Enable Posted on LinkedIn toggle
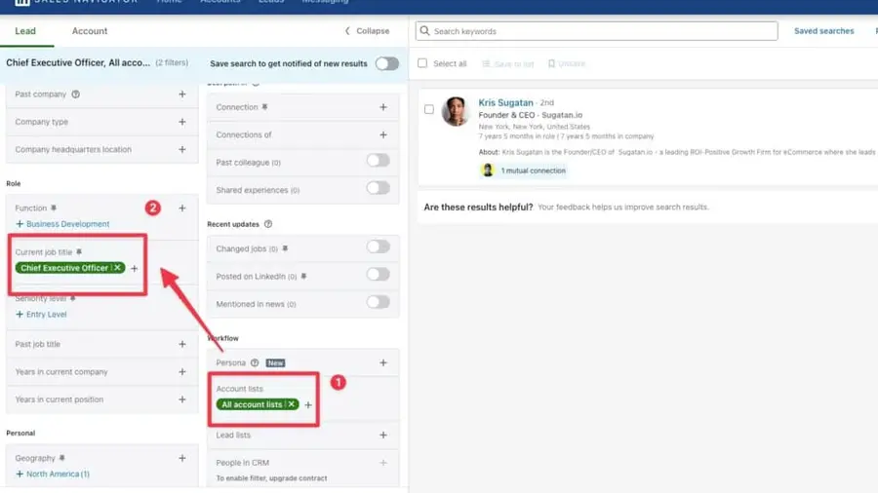Screen dimensions: 878x493 point(378,275)
